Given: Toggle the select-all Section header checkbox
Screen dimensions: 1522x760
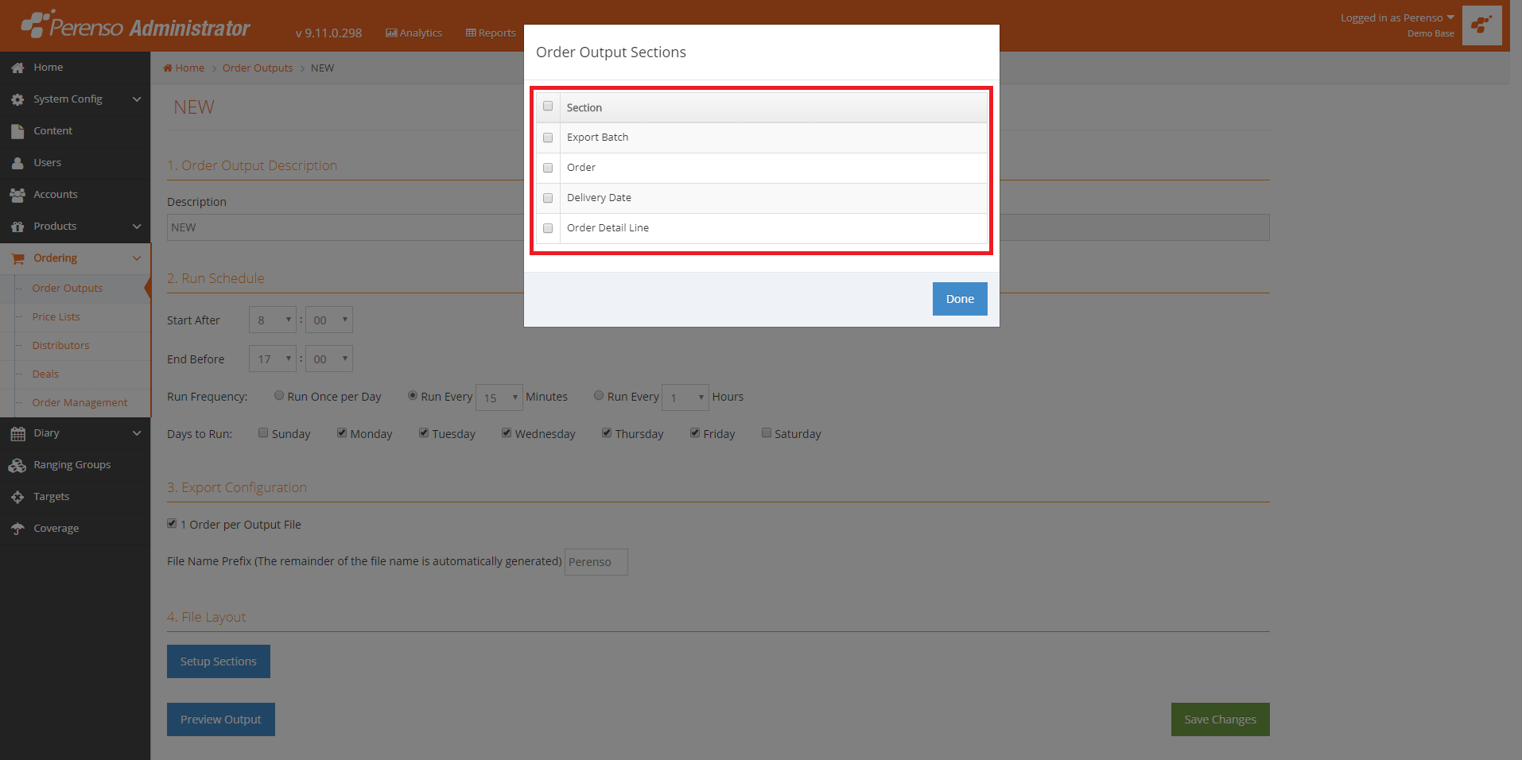Looking at the screenshot, I should point(548,106).
